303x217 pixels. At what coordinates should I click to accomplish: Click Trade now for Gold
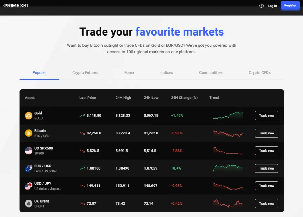tap(267, 116)
